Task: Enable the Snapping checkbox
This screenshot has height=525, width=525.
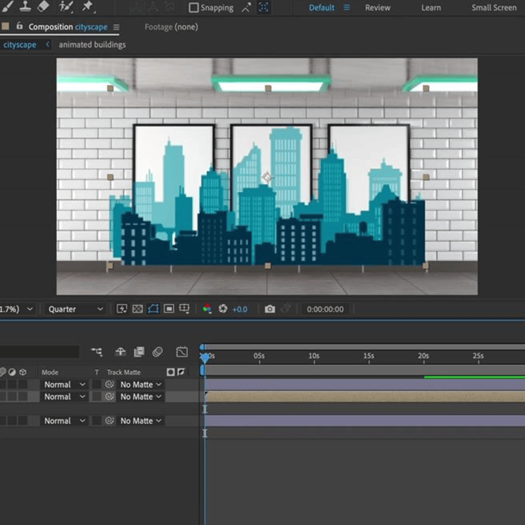Action: pyautogui.click(x=194, y=8)
